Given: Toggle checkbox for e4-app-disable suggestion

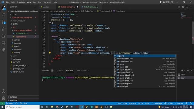Looking at the screenshot, I should (115, 72).
